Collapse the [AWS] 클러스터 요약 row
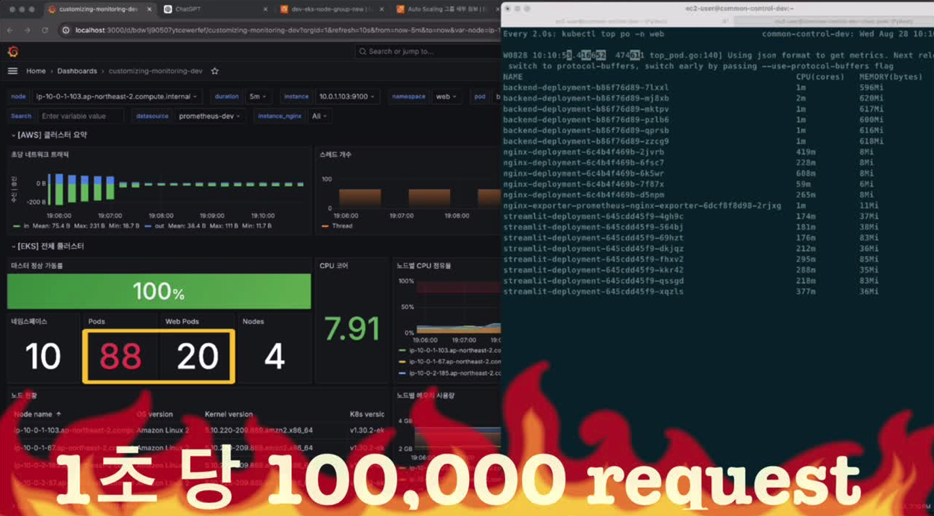Screen dimensions: 934x516 [49, 135]
